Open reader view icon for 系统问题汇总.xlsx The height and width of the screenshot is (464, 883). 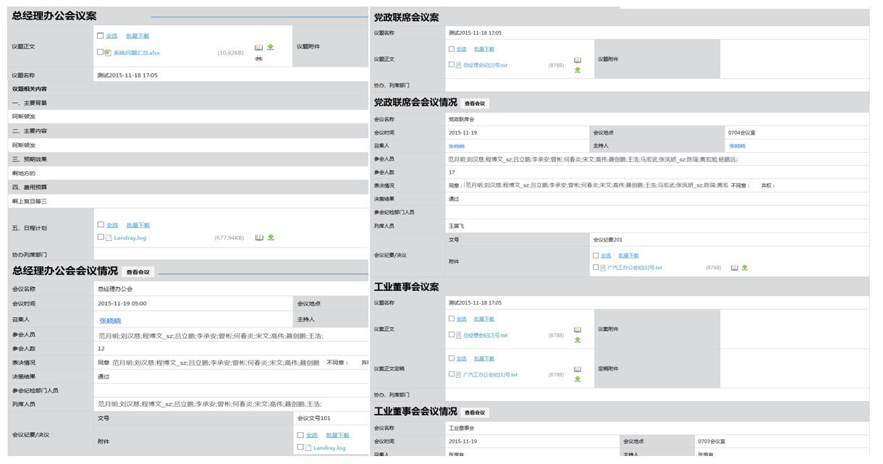coord(258,48)
